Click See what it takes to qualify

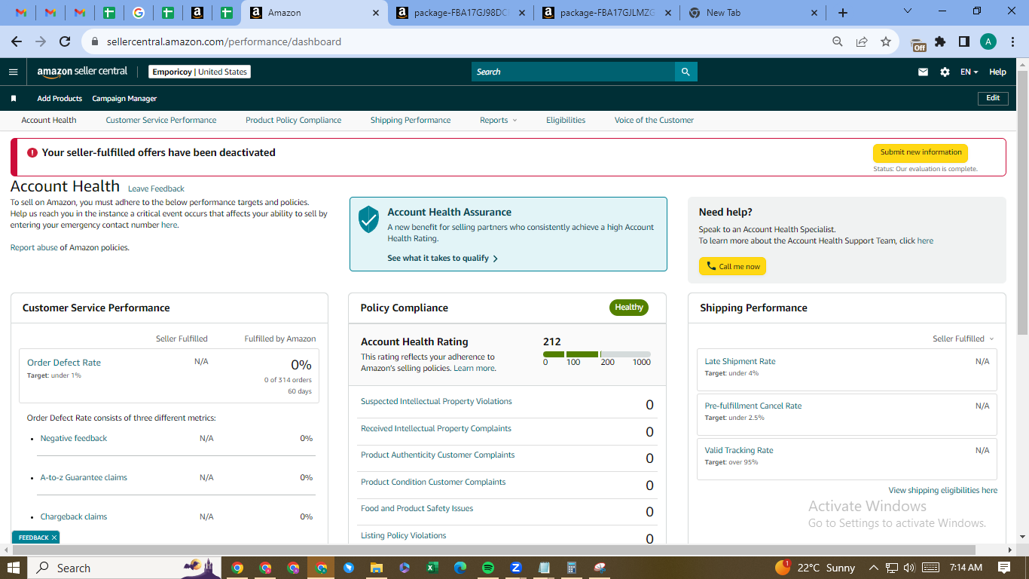pos(443,258)
